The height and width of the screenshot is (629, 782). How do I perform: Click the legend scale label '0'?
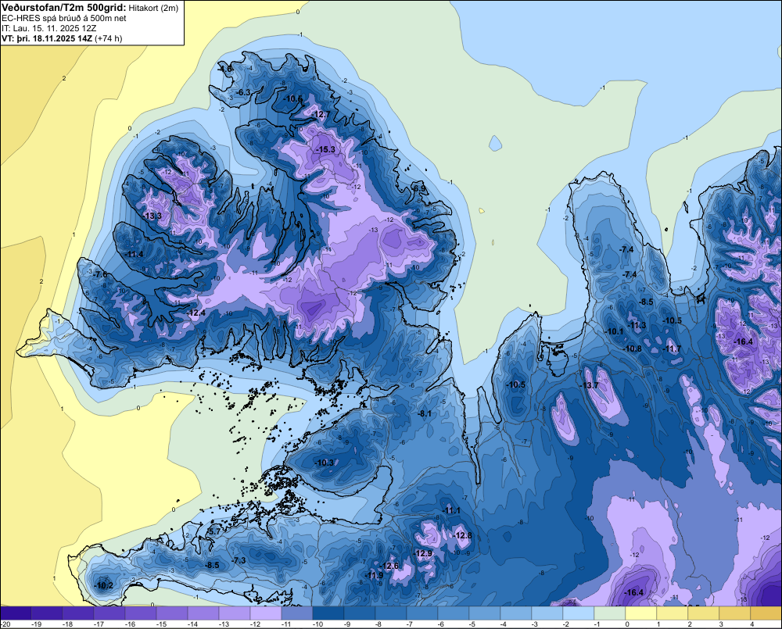point(627,624)
